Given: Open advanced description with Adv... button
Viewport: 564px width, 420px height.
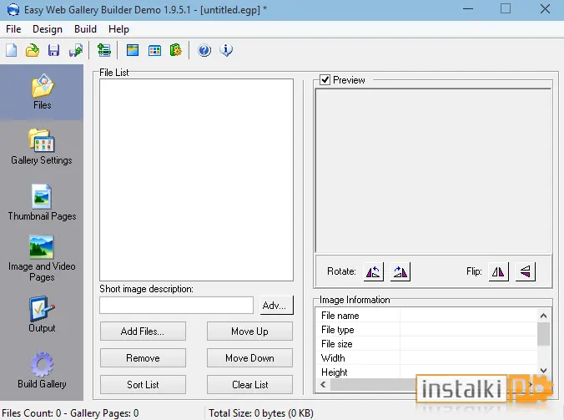Looking at the screenshot, I should pos(277,306).
